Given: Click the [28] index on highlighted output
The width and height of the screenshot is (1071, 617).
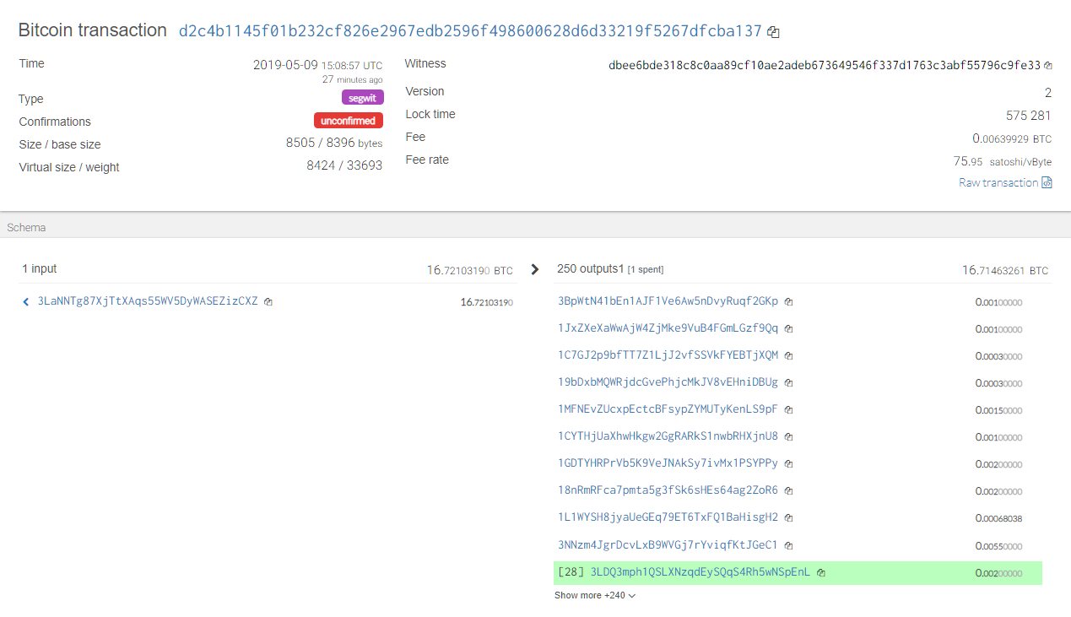Looking at the screenshot, I should 571,572.
